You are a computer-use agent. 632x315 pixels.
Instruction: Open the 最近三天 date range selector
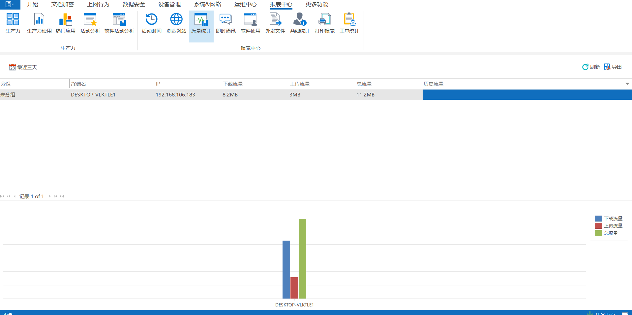[23, 67]
